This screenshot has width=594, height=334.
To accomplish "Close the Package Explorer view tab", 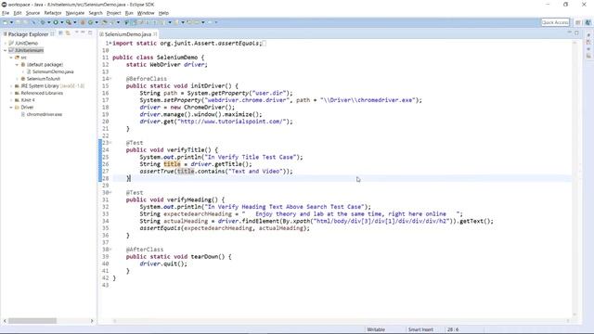I will (52, 34).
